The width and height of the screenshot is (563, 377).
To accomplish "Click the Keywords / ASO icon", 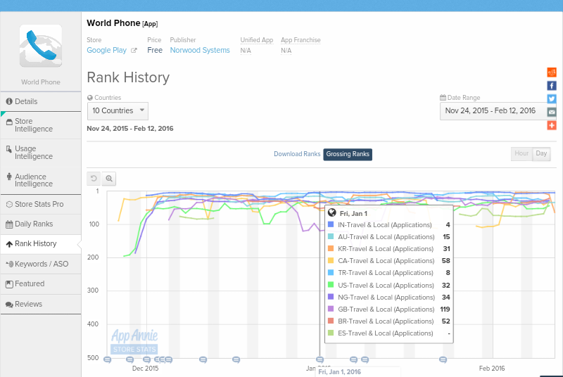I will [x=10, y=264].
